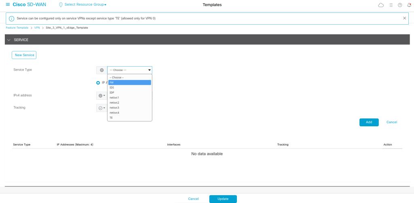This screenshot has height=203, width=414.
Task: Open the help question mark icon
Action: (x=400, y=5)
